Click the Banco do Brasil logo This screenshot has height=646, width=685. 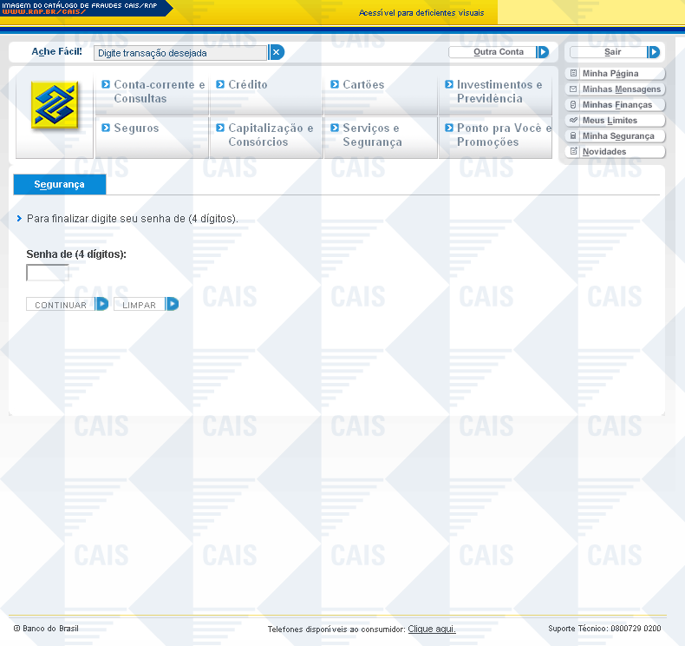point(55,105)
